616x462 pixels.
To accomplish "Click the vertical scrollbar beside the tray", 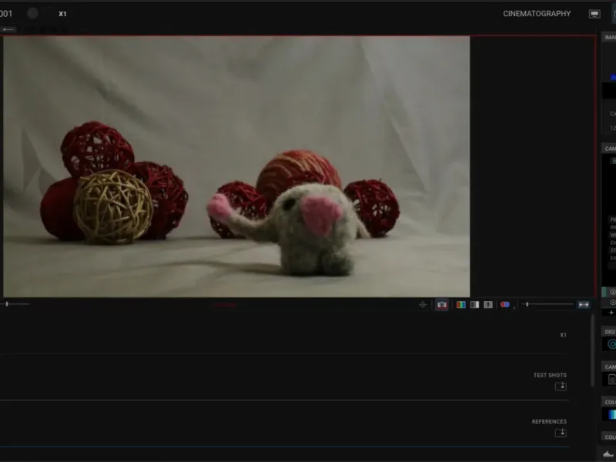I will coord(592,351).
